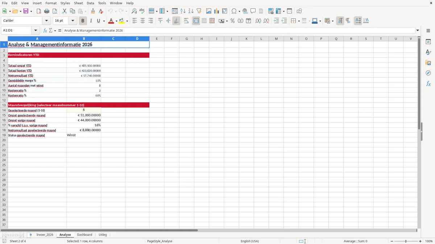Image resolution: width=435 pixels, height=244 pixels.
Task: Open the Font Name dropdown arrow
Action: tap(46, 21)
